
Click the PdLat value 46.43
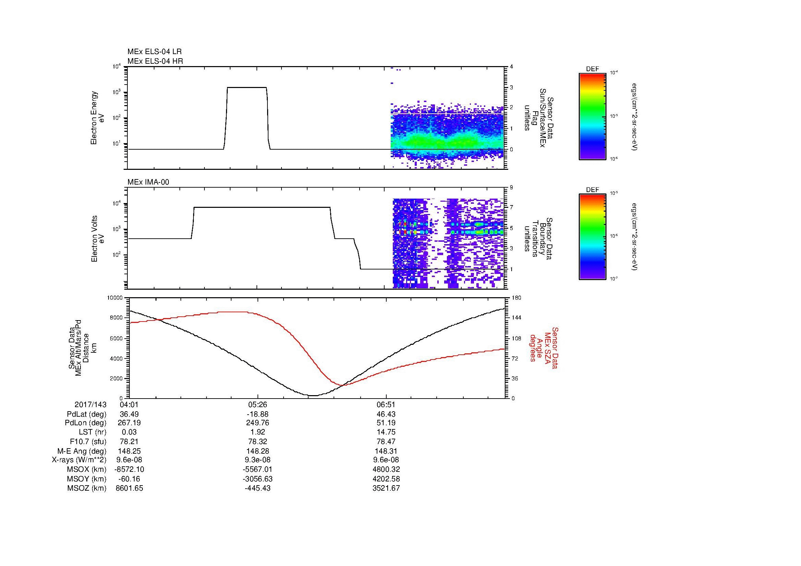pos(386,414)
